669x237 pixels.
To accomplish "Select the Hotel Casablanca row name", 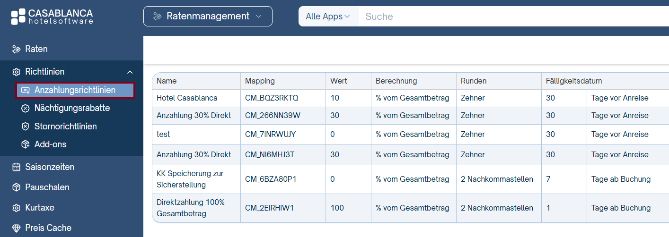I will click(187, 98).
